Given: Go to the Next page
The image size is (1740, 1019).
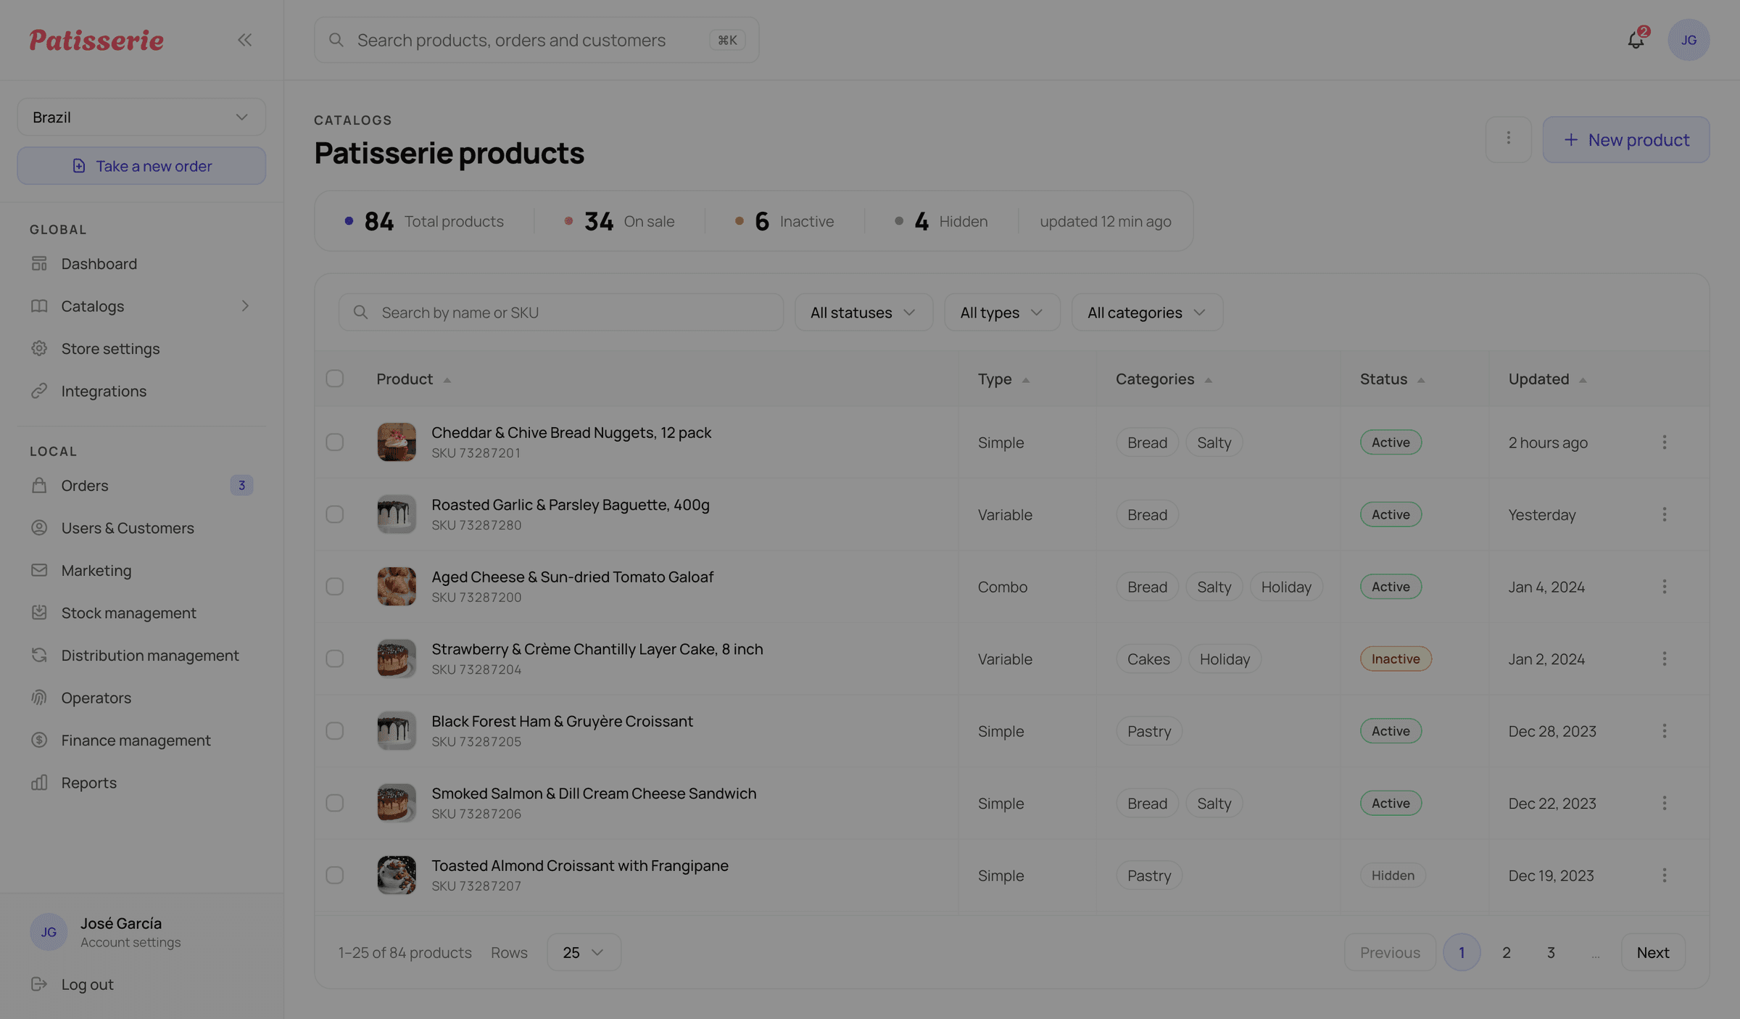Looking at the screenshot, I should pyautogui.click(x=1652, y=952).
